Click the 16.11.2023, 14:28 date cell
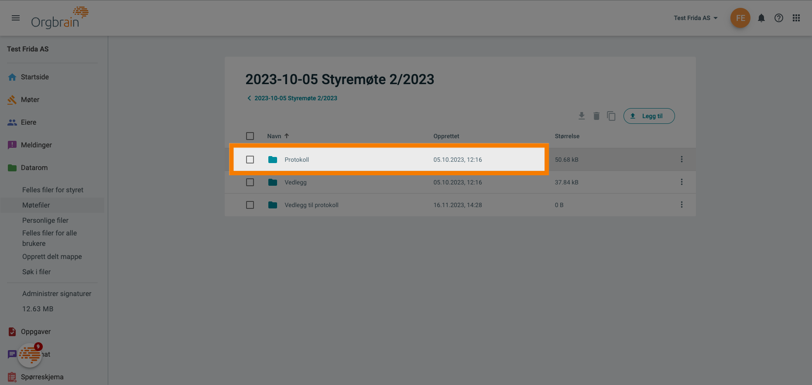The width and height of the screenshot is (812, 385). point(458,205)
